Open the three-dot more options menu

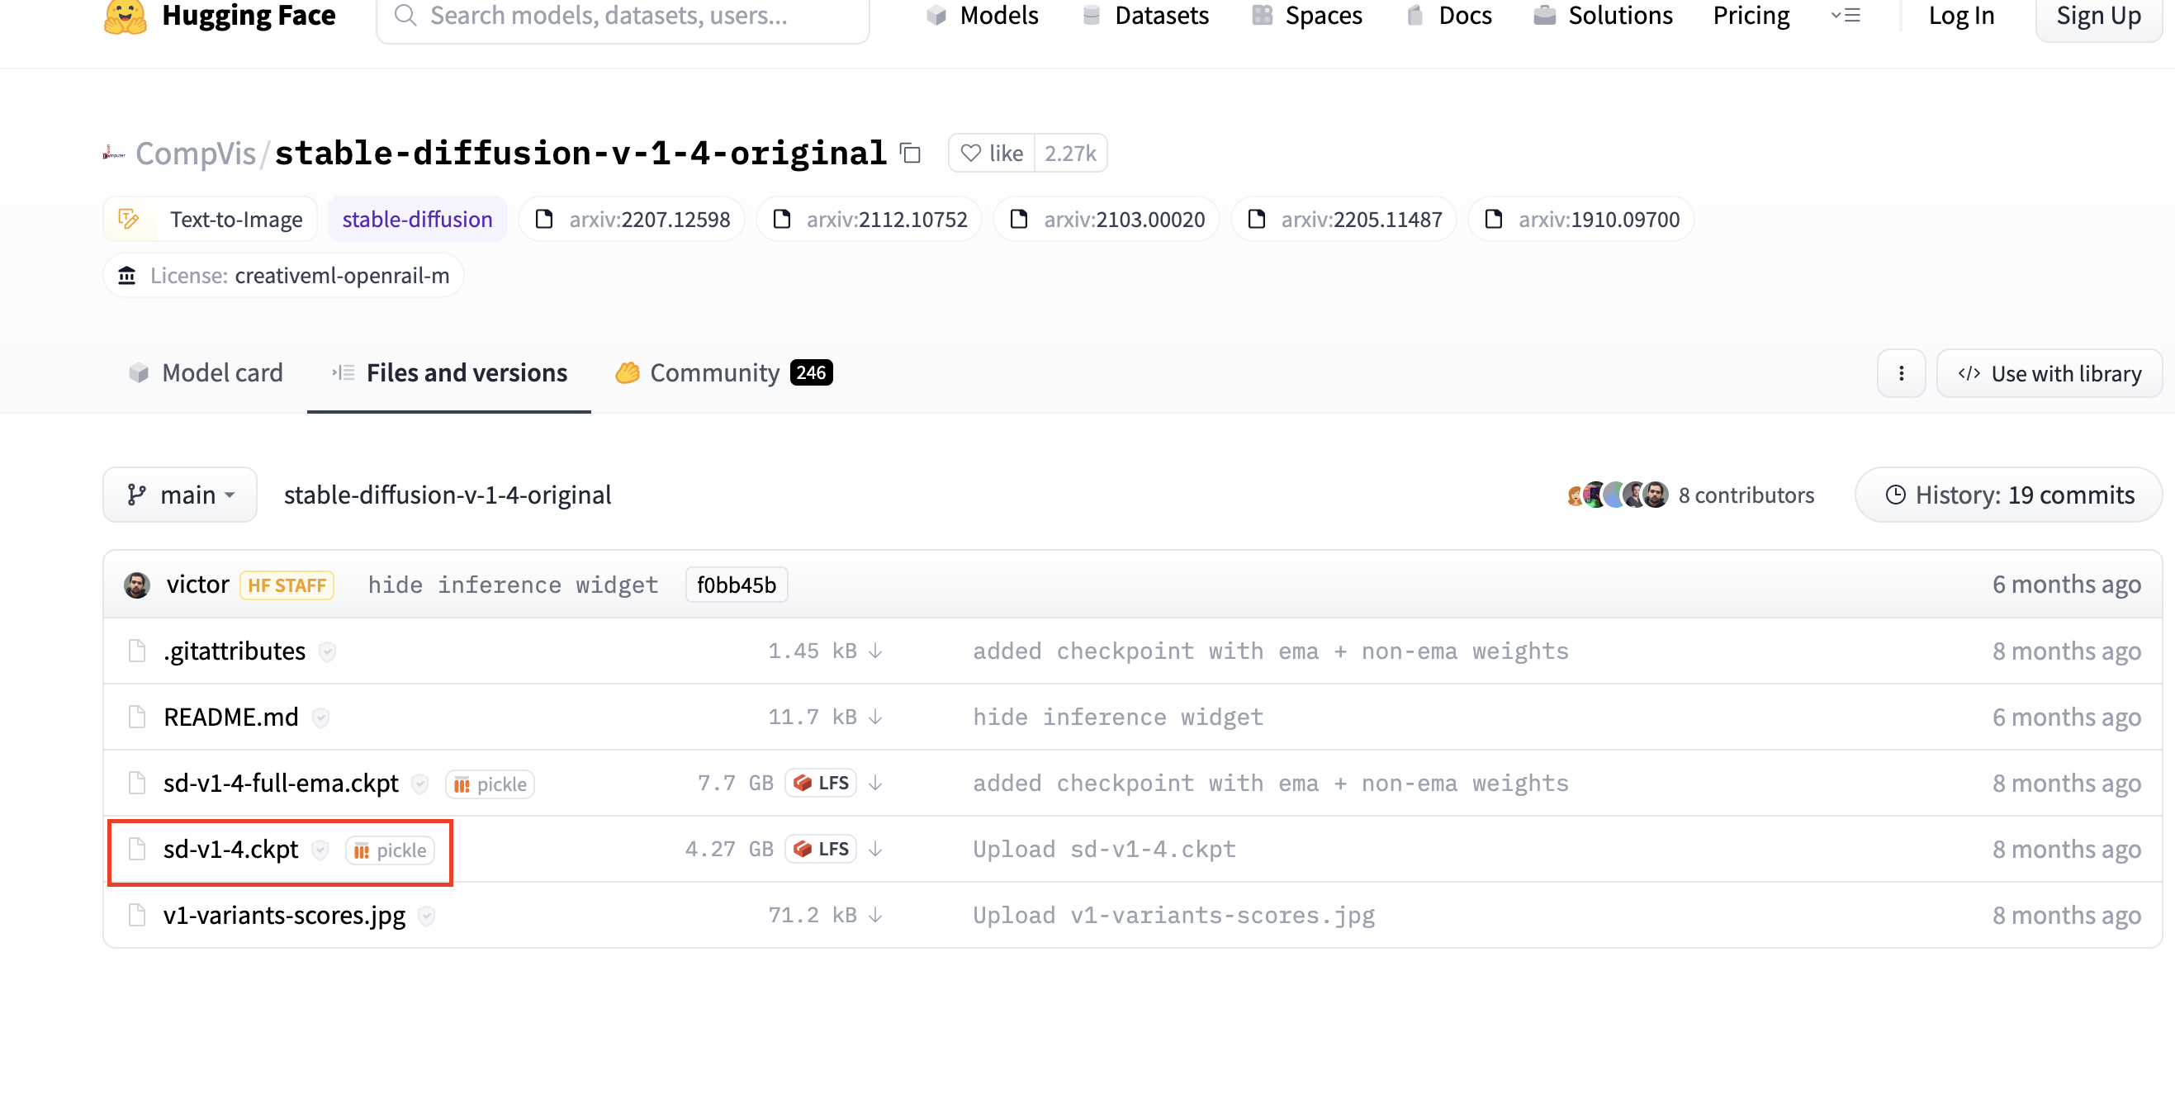(x=1901, y=373)
